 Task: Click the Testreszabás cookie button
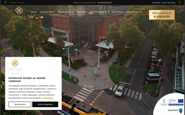click(20, 104)
